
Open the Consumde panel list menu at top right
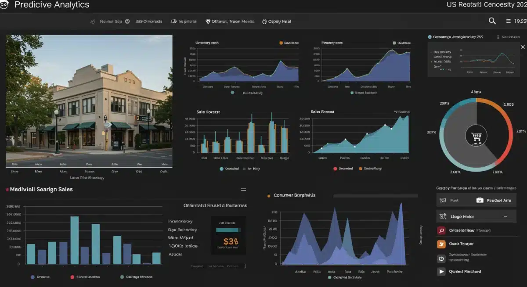click(498, 37)
